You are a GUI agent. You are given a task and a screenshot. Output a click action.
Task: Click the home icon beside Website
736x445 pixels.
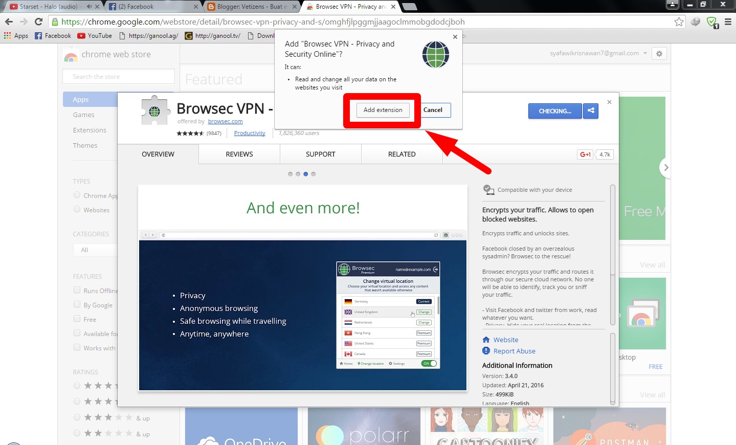[486, 340]
